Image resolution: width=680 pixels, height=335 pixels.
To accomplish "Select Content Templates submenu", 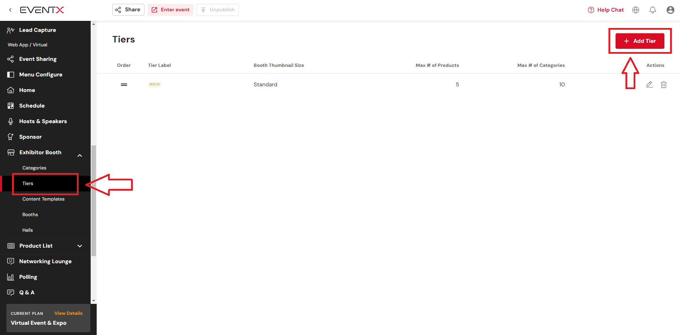I will [x=44, y=199].
